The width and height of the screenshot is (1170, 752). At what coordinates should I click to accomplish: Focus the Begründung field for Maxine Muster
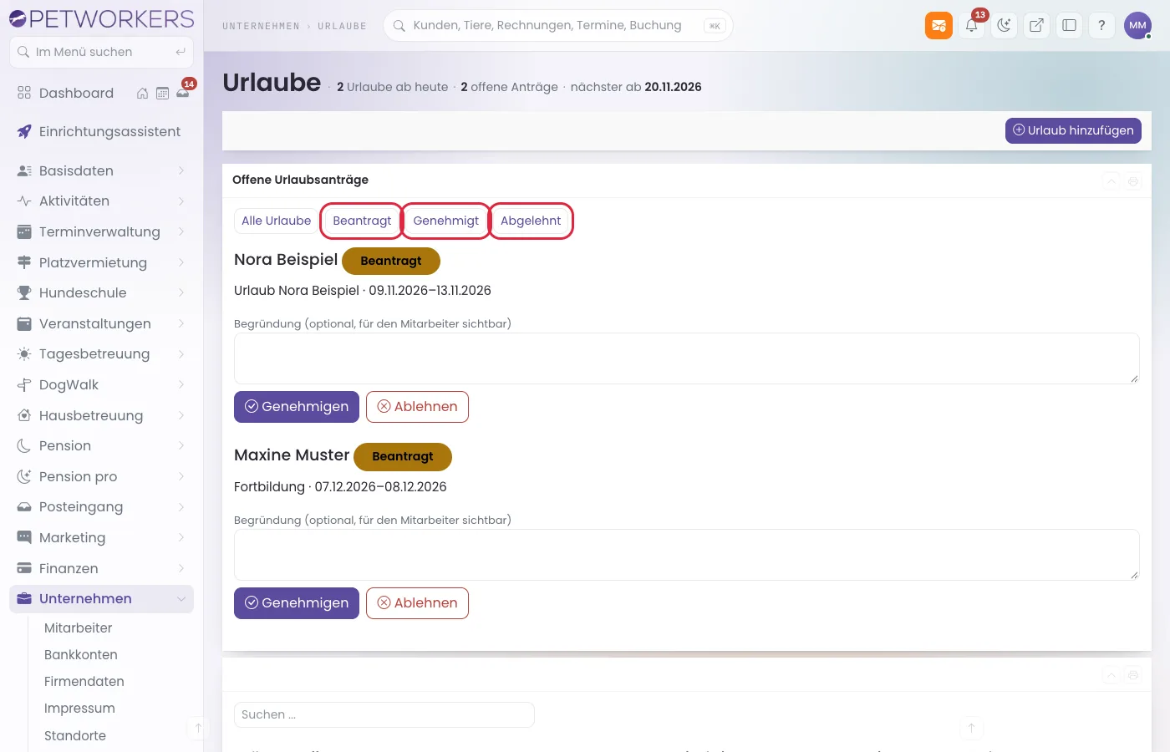click(x=687, y=555)
